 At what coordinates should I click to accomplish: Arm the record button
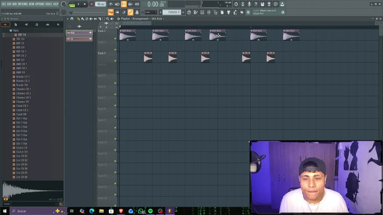92,4
